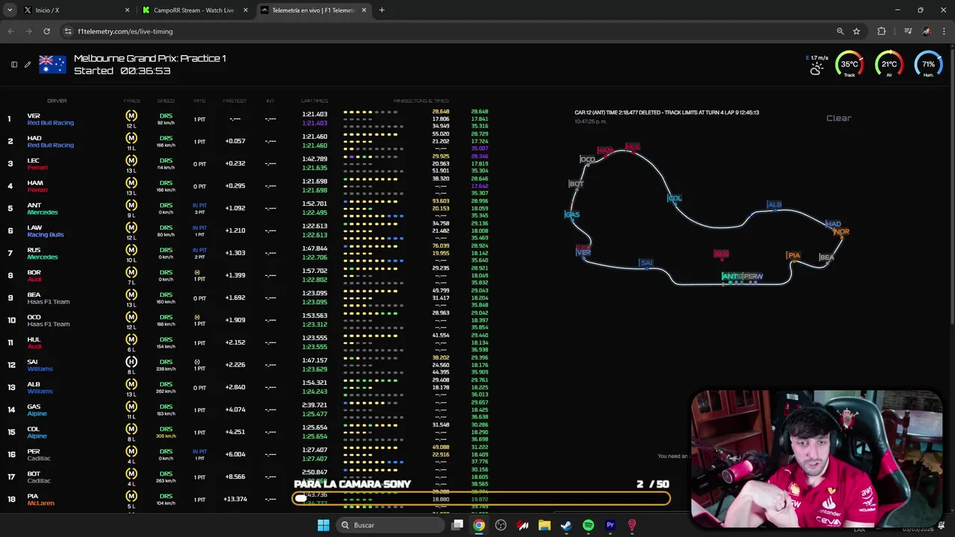
Task: Click the ALB marker on track map
Action: [774, 204]
